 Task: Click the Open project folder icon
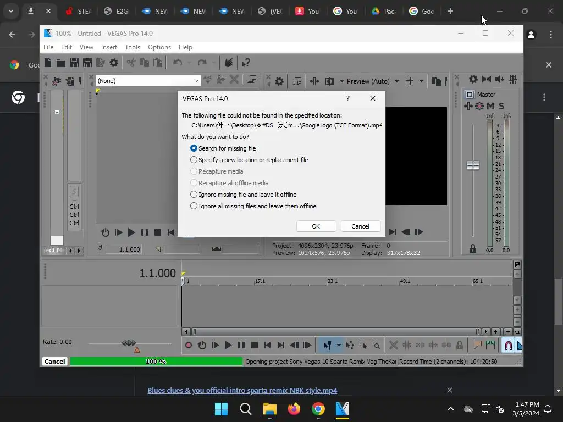pyautogui.click(x=60, y=63)
